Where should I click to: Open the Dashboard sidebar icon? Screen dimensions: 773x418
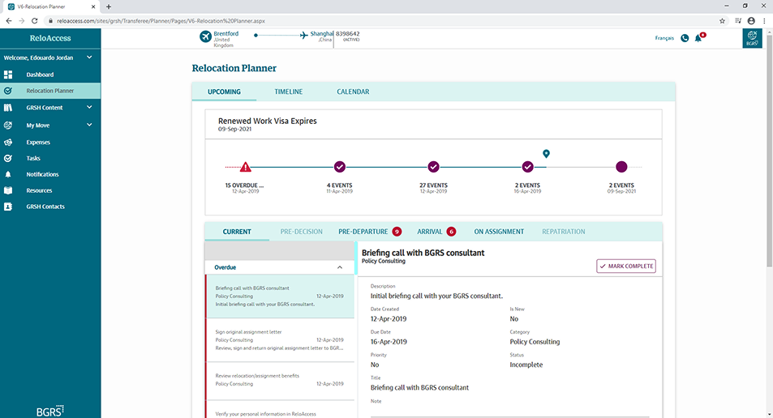coord(8,75)
